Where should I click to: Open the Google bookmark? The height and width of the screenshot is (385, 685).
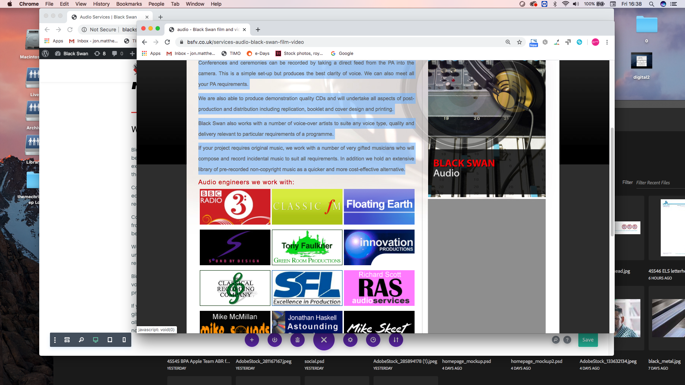click(x=342, y=53)
